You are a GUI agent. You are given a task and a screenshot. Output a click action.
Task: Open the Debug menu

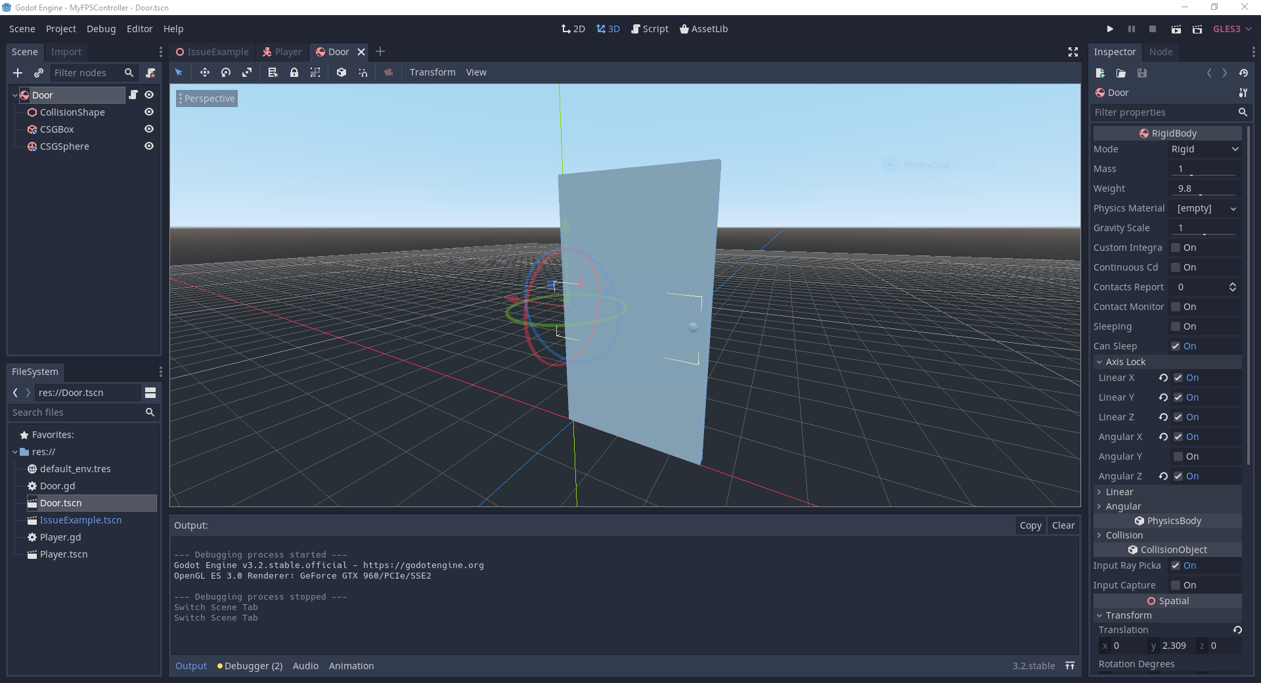click(101, 29)
